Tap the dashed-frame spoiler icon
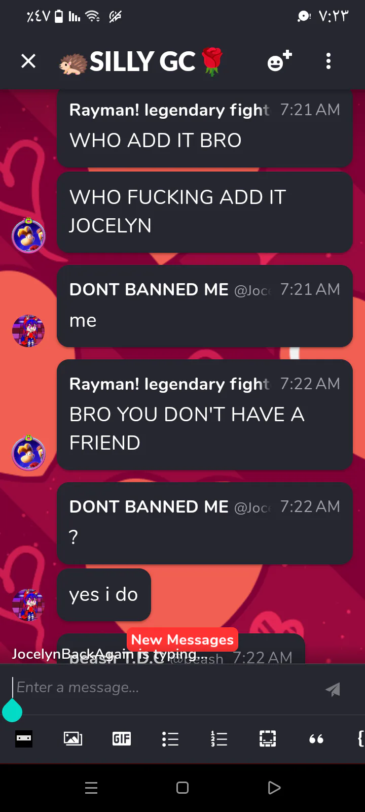 tap(268, 738)
